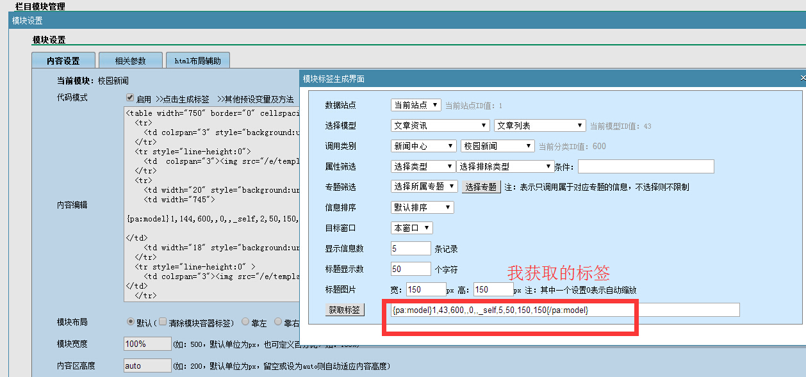Viewport: 806px width, 377px height.
Task: Click the 模块宽度 input showing 100%
Action: (x=147, y=344)
